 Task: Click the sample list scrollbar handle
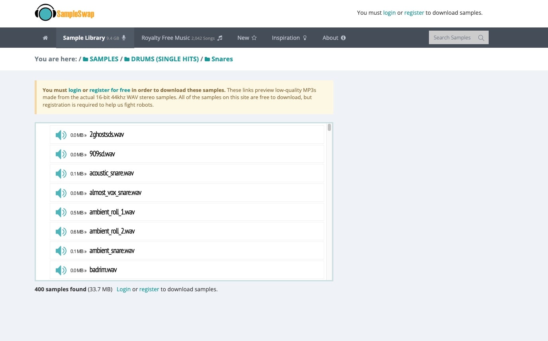click(329, 127)
